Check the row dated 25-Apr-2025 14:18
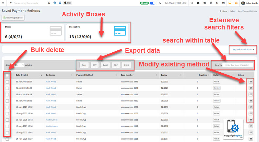The width and height of the screenshot is (259, 142). (7, 95)
